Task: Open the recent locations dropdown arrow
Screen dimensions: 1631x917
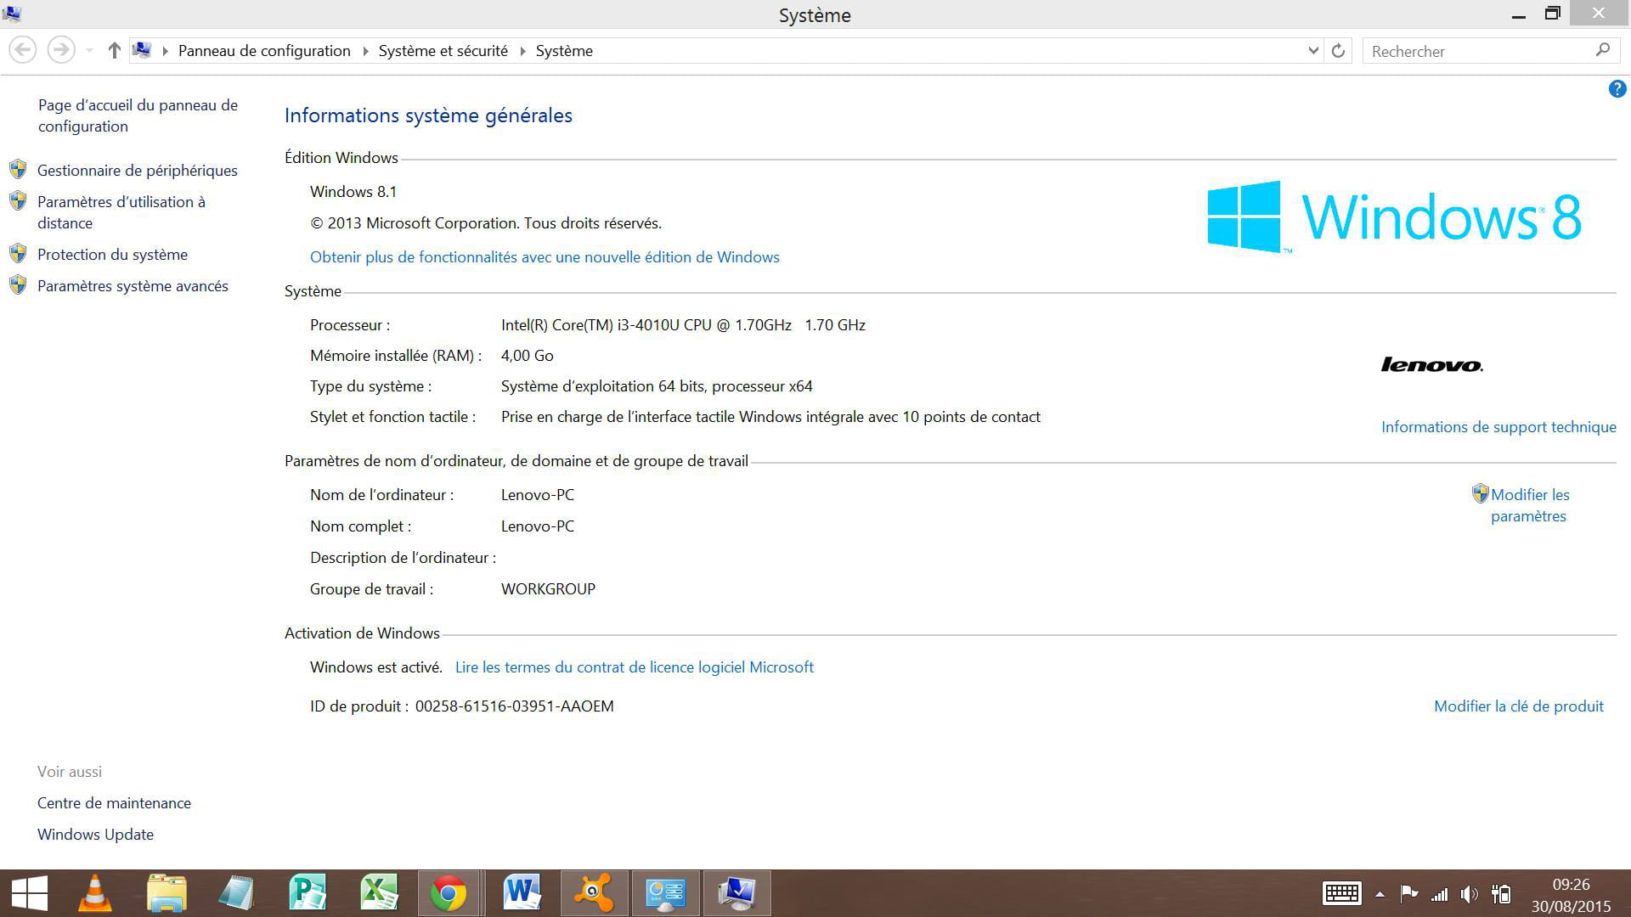Action: click(89, 51)
